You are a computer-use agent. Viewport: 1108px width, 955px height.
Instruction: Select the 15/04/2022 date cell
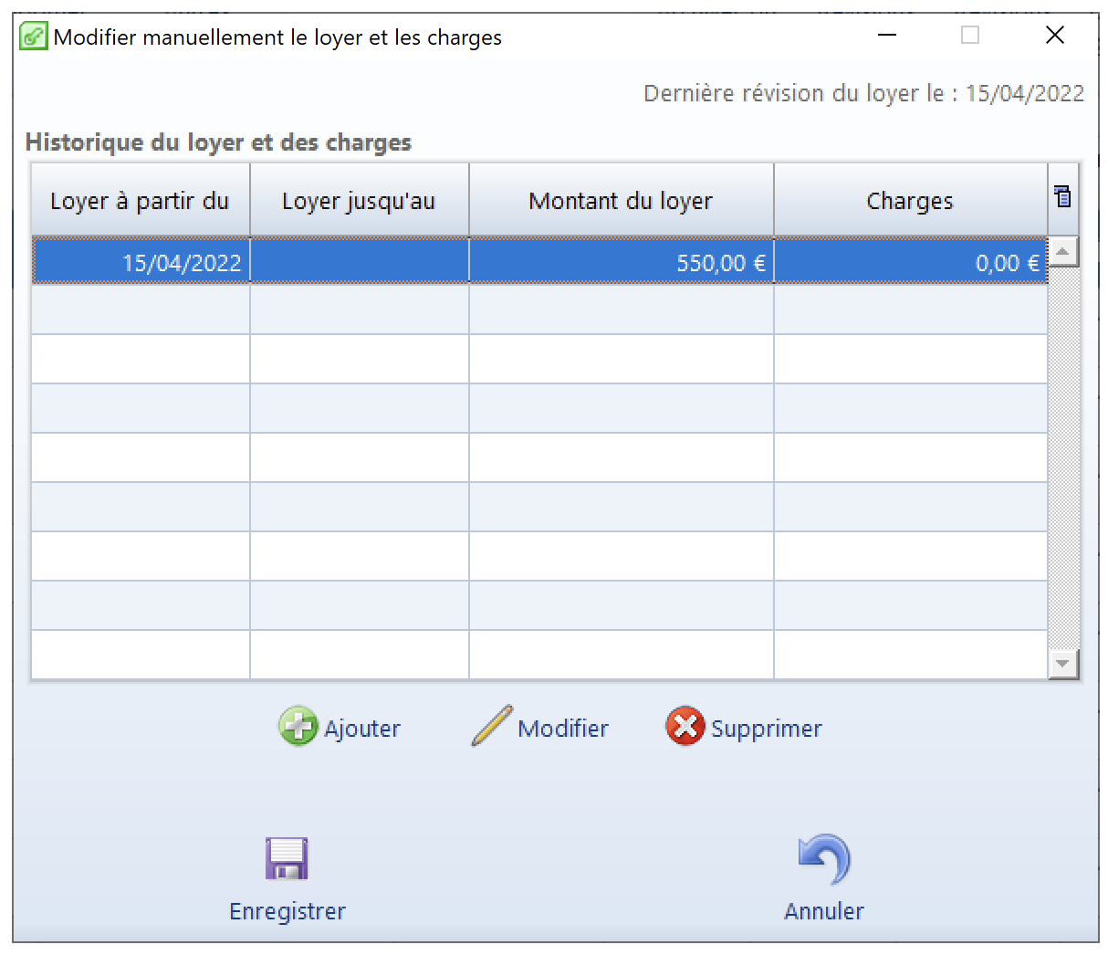(141, 262)
